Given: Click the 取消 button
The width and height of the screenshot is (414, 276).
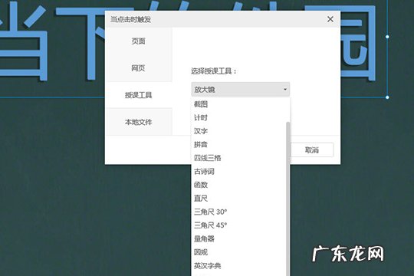Looking at the screenshot, I should 312,150.
